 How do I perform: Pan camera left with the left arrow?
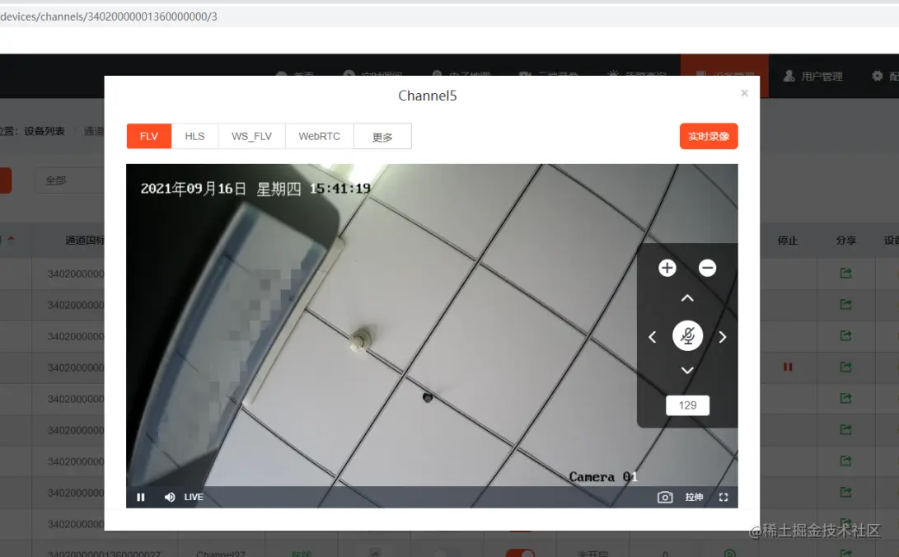click(652, 337)
